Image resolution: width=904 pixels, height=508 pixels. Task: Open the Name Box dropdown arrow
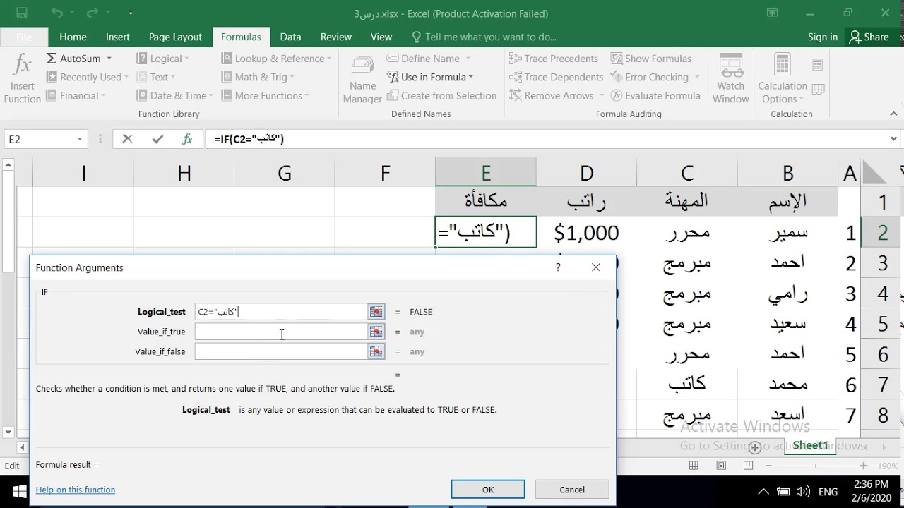[80, 139]
